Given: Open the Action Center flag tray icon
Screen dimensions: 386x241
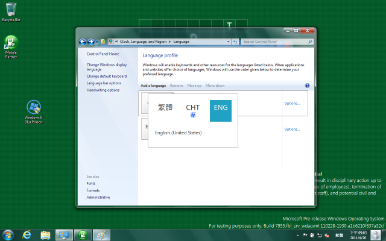Looking at the screenshot, I should click(x=305, y=236).
